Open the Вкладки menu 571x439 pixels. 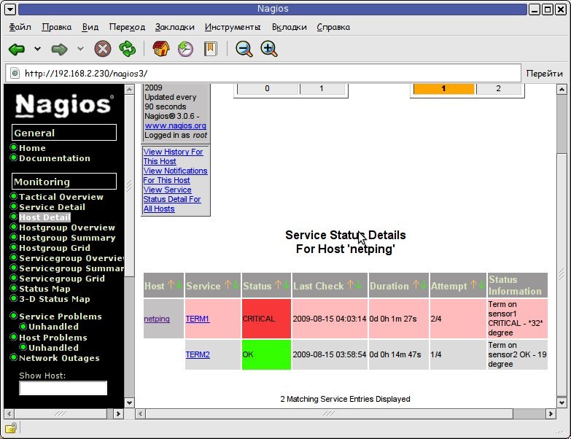pos(290,27)
